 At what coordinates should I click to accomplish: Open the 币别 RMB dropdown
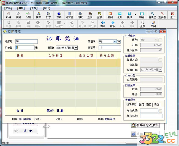click(156, 40)
